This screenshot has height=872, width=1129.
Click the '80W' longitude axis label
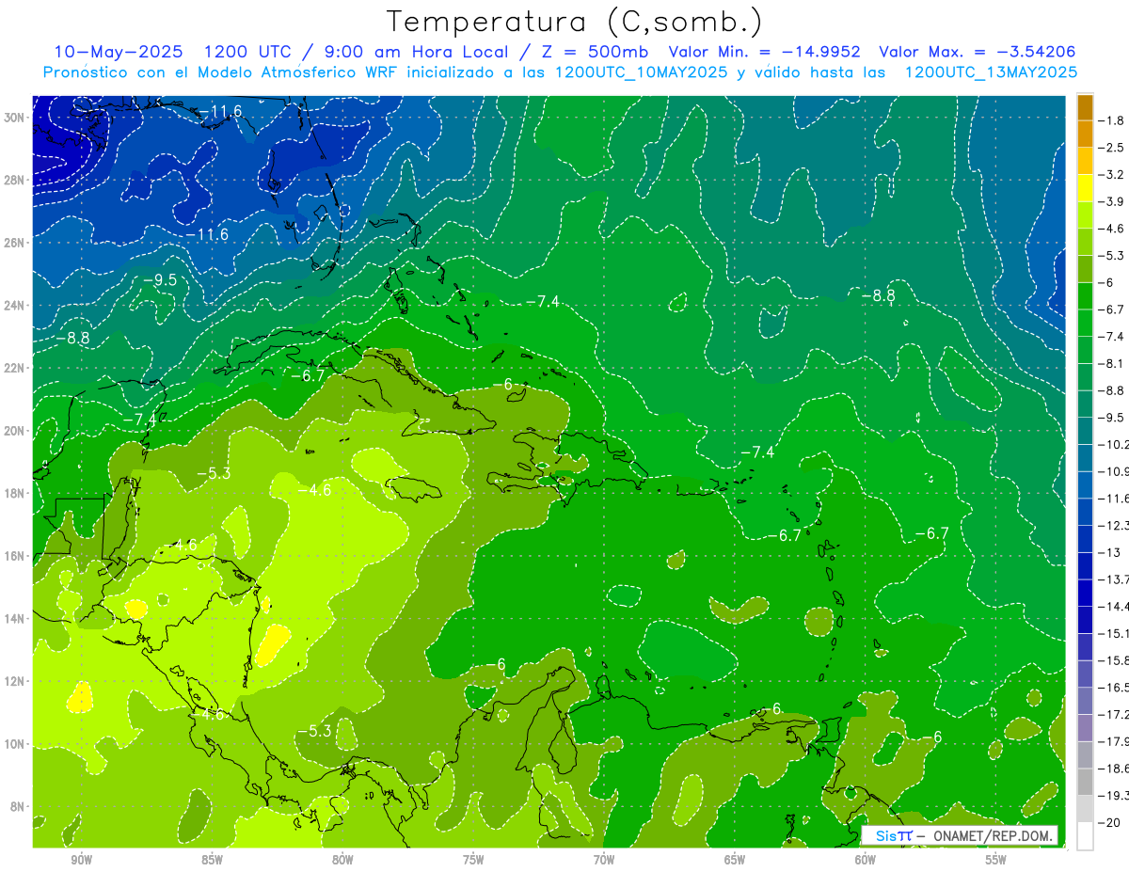[342, 860]
